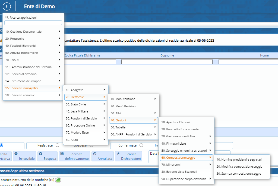Screen dimensions: 278x186
Task: Open 20. Prospetto forza votante
Action: 180,129
